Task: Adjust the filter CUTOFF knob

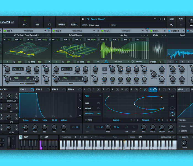Action: [173, 69]
